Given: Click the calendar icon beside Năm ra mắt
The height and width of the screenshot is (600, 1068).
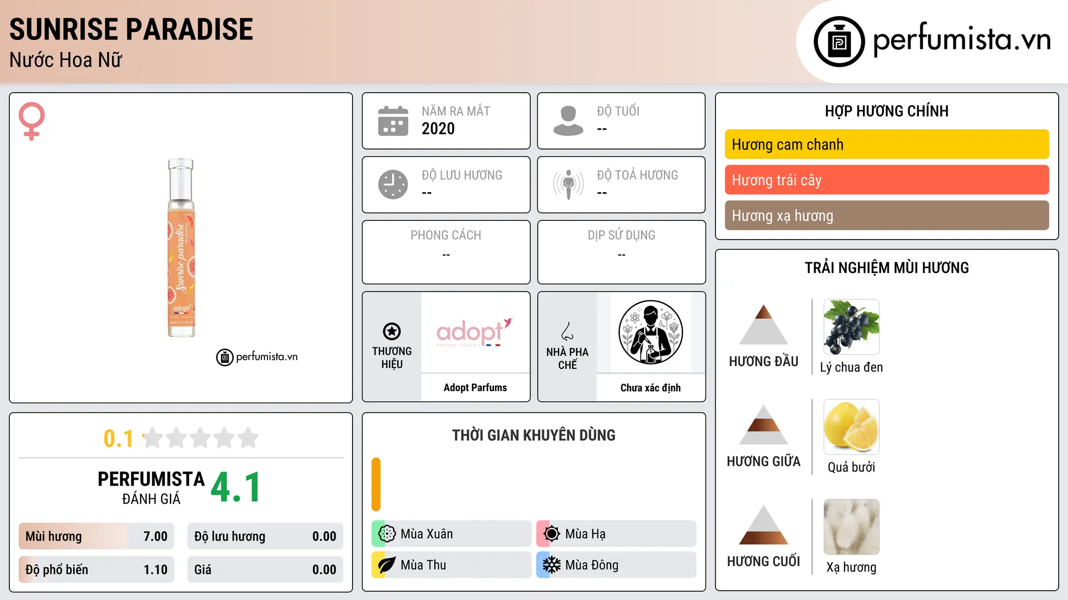Looking at the screenshot, I should click(393, 121).
